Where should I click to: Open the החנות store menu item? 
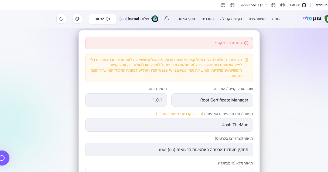tap(277, 19)
